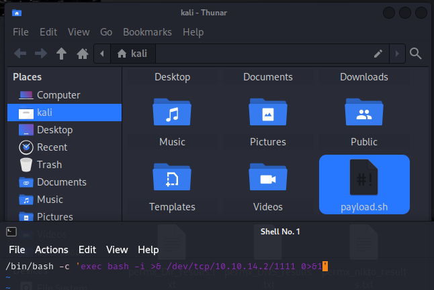Open the Help menu in Thunar

(x=193, y=32)
